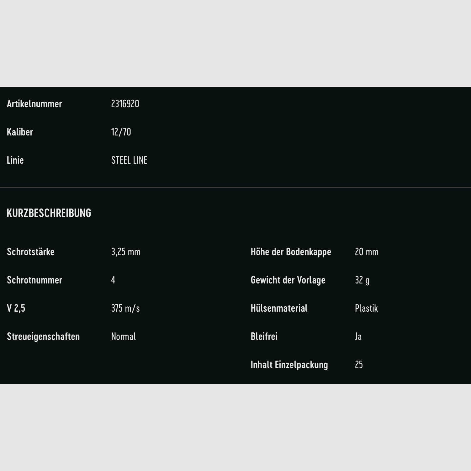Click the article number value 2316920
Image resolution: width=471 pixels, height=471 pixels.
click(125, 104)
